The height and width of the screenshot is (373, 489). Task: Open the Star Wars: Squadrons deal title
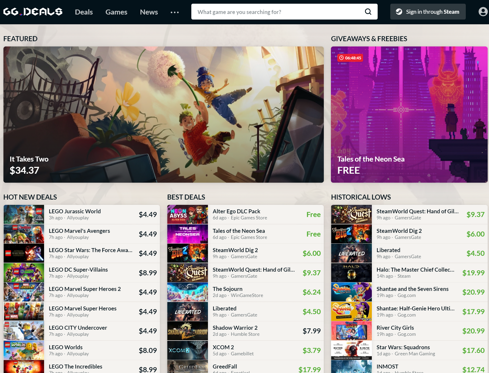pos(403,347)
